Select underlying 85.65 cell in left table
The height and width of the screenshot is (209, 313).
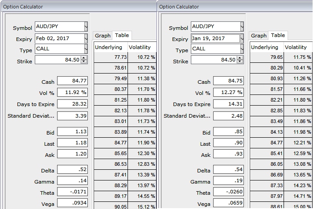click(x=111, y=154)
